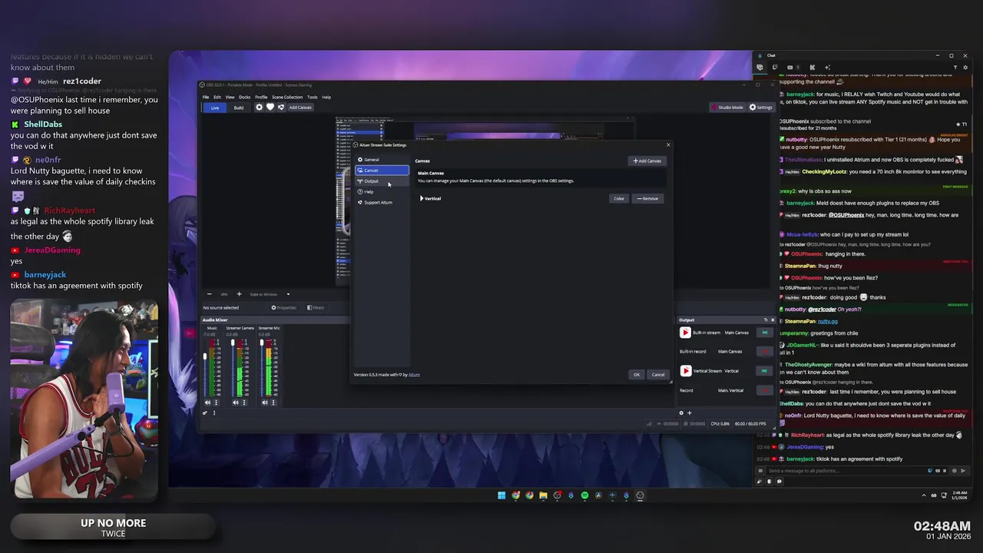Screen dimensions: 983x553
Task: Open the Scale to Window dropdown
Action: tap(269, 294)
